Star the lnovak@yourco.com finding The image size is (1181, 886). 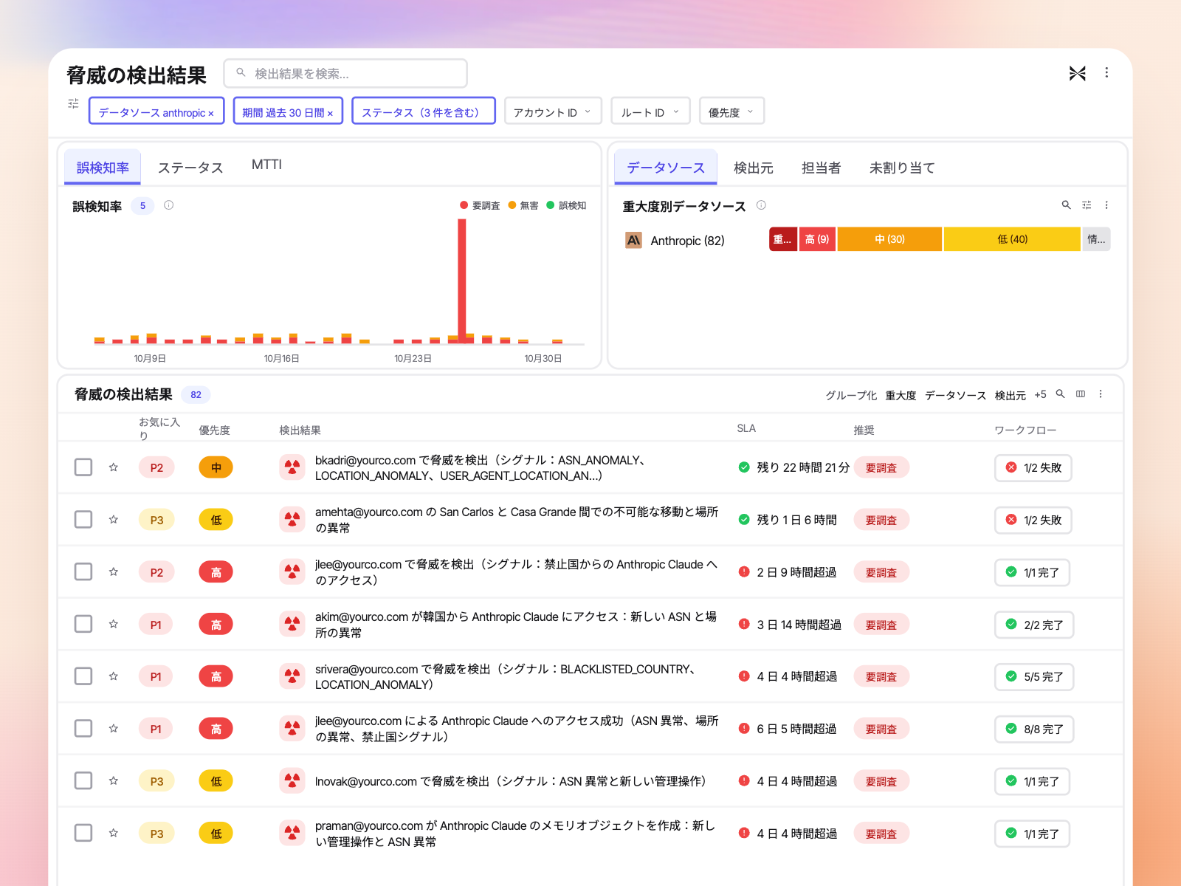(114, 781)
